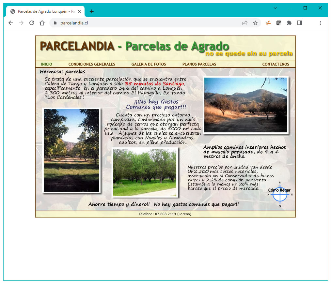The height and width of the screenshot is (283, 331).
Task: Open the scissors extension icon
Action: tap(268, 23)
